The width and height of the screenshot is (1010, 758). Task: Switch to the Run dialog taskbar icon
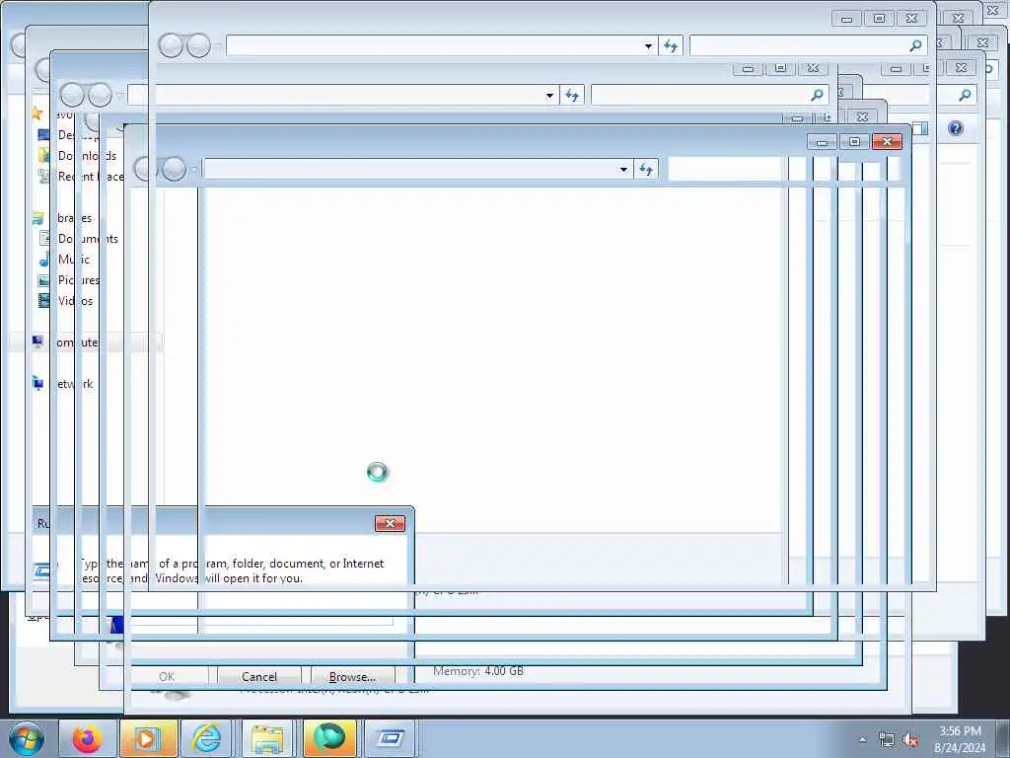391,738
